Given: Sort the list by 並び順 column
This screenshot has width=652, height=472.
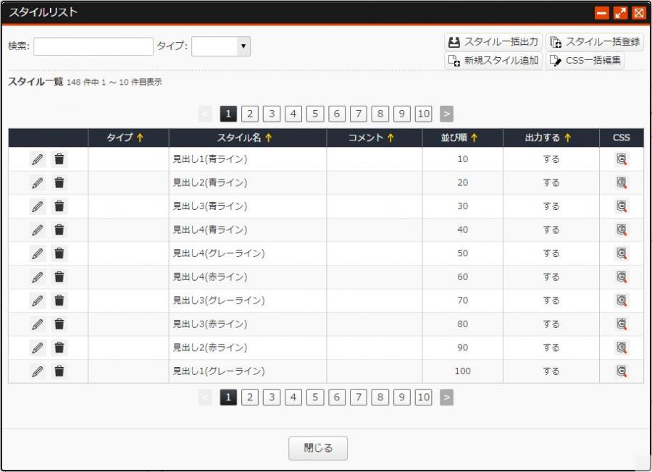Looking at the screenshot, I should point(459,138).
